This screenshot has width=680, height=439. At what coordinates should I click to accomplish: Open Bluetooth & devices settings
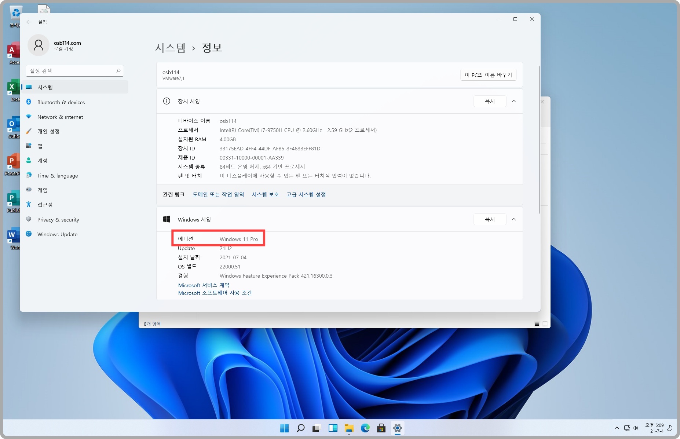click(75, 102)
